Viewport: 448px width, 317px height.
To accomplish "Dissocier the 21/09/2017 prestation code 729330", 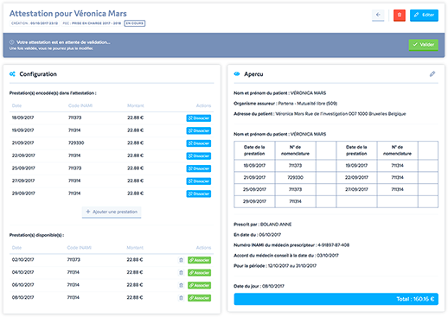I will pyautogui.click(x=199, y=143).
